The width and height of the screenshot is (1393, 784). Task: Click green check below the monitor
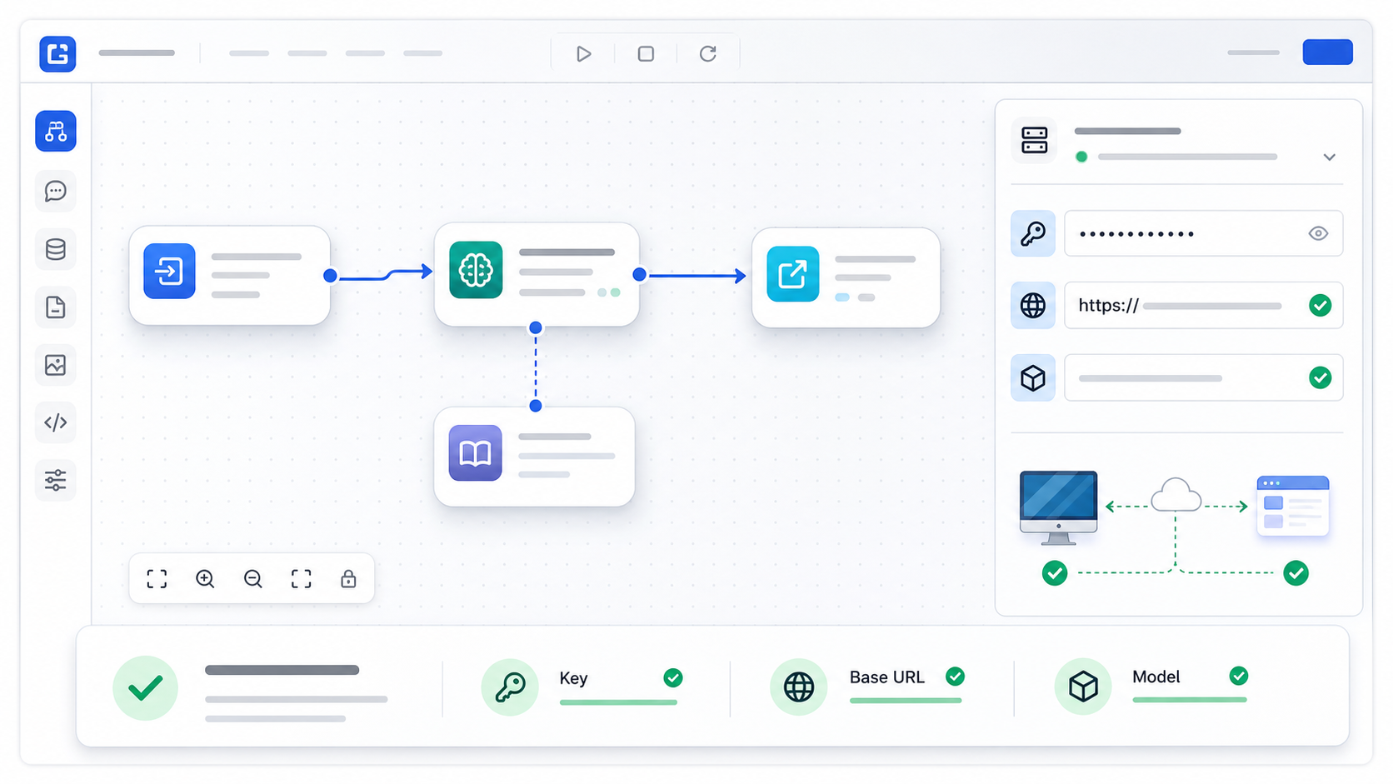[x=1055, y=573]
